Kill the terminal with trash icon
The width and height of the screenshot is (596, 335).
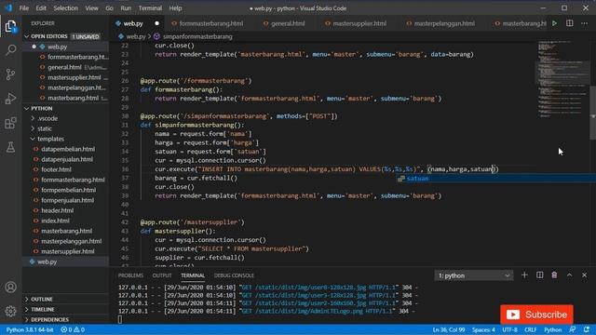point(554,275)
